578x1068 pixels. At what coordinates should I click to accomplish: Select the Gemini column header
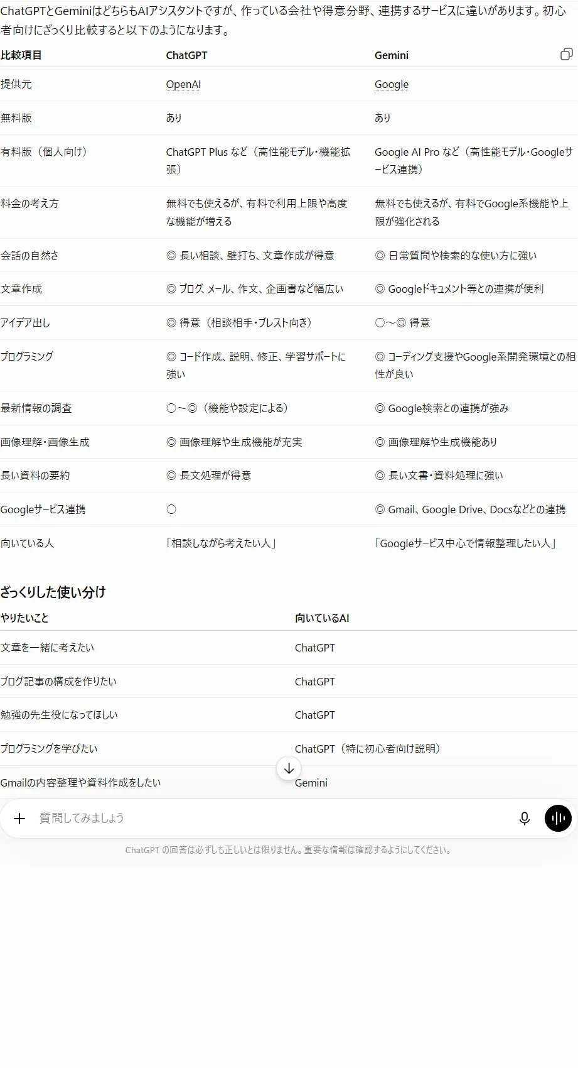click(392, 55)
